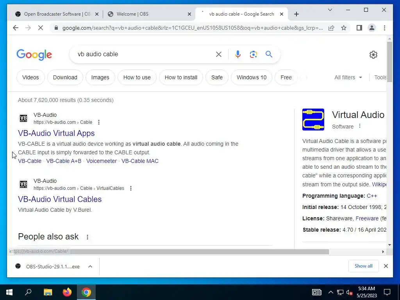The image size is (400, 300).
Task: Click the taskbar clock showing 5:34 AM
Action: pyautogui.click(x=366, y=292)
